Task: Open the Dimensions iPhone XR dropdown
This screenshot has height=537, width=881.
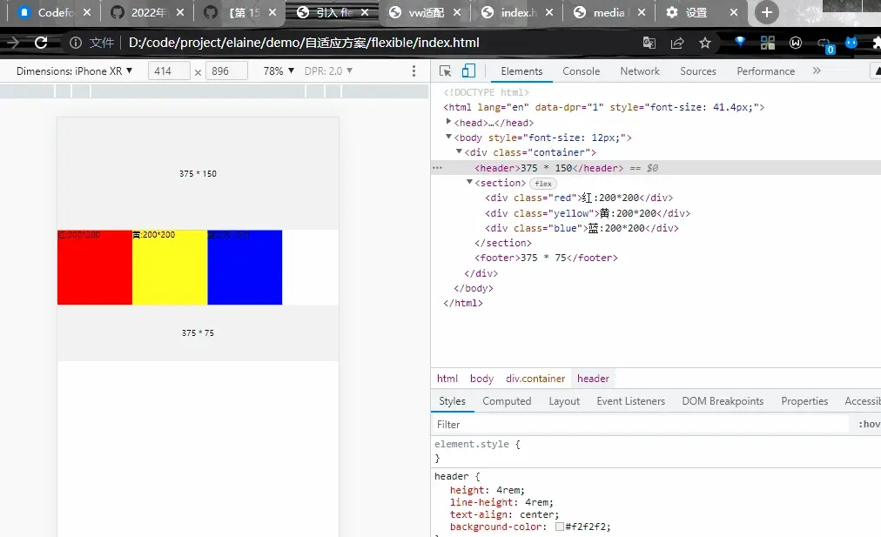Action: click(75, 71)
